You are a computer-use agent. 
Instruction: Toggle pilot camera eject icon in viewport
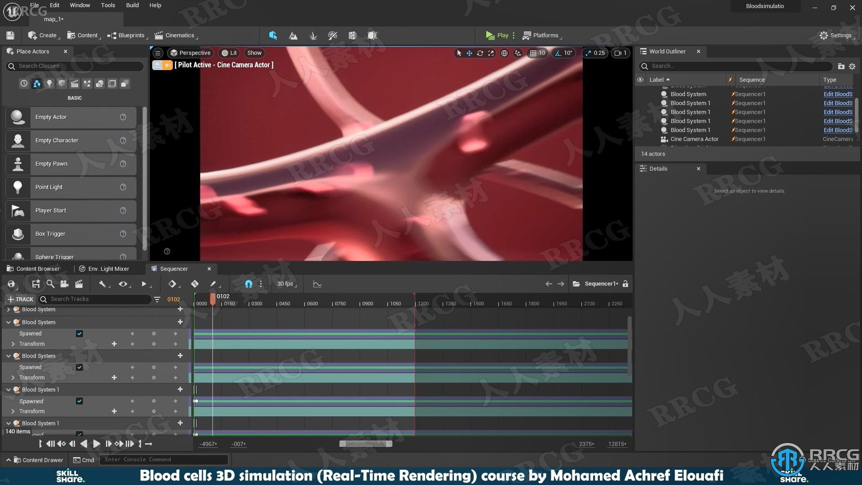(x=157, y=66)
